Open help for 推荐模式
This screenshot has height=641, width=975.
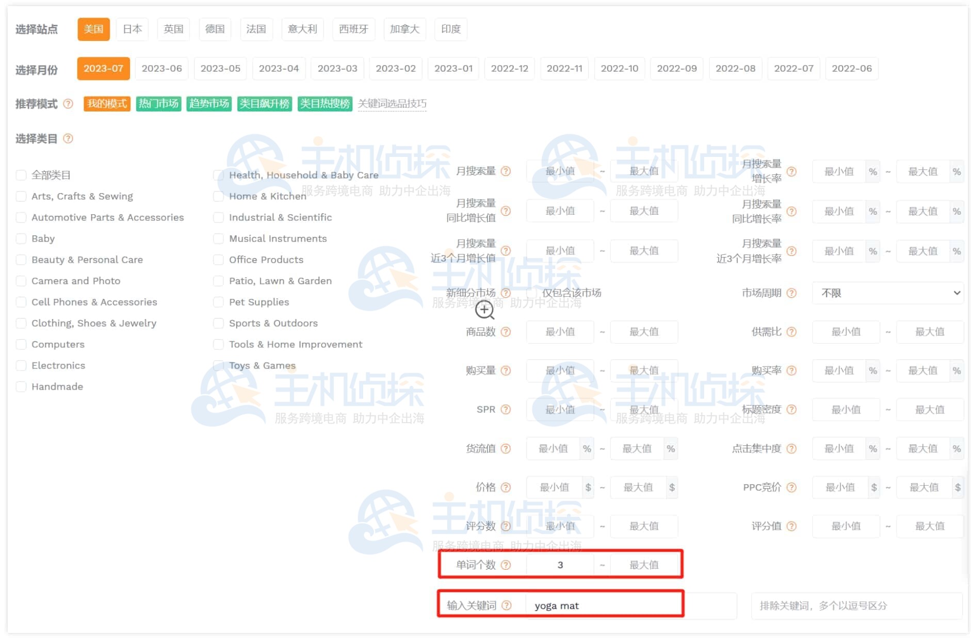click(68, 104)
